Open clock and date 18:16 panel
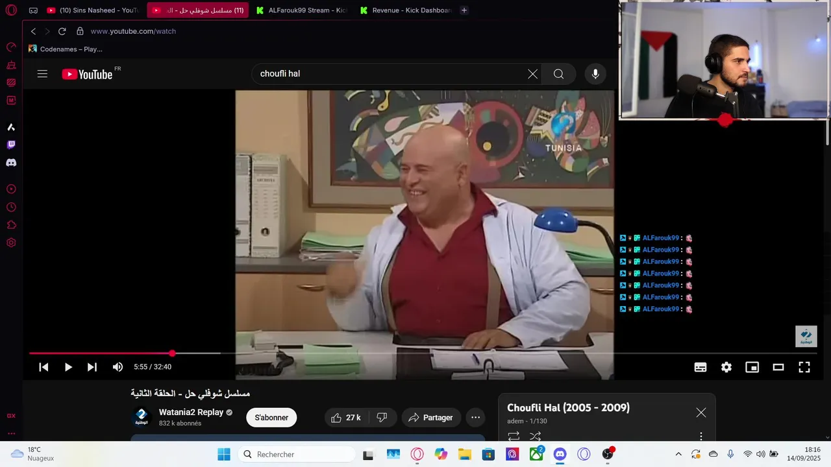The image size is (831, 467). pyautogui.click(x=804, y=454)
